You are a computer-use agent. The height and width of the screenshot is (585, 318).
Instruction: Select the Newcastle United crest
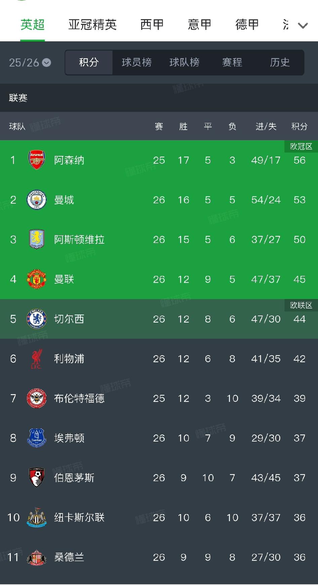[36, 517]
